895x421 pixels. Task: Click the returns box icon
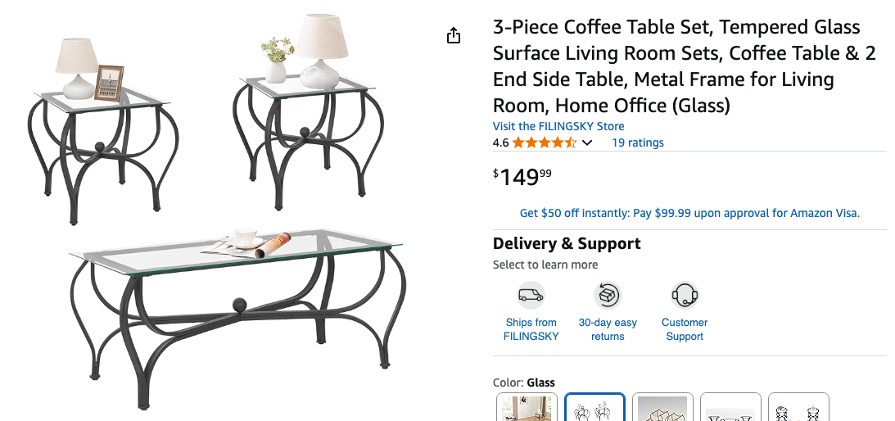(608, 295)
